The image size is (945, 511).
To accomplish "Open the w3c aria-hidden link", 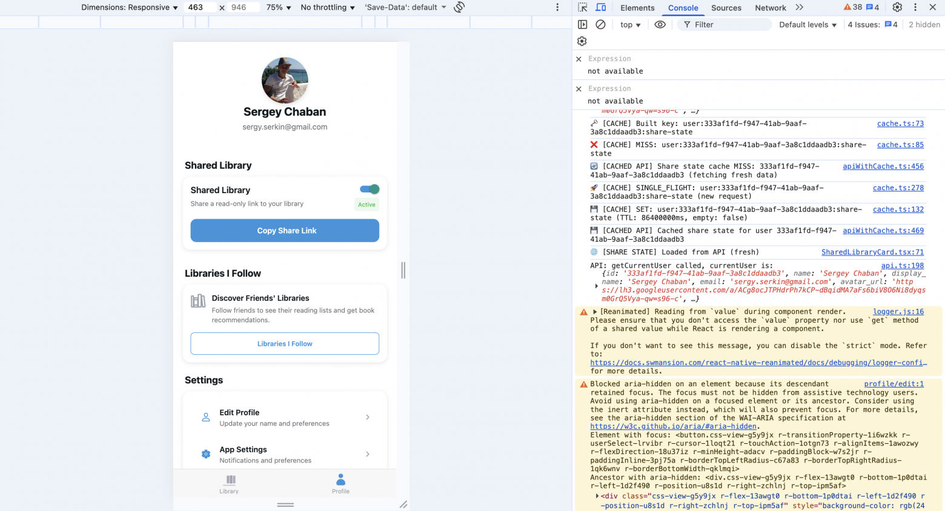I will click(x=674, y=426).
